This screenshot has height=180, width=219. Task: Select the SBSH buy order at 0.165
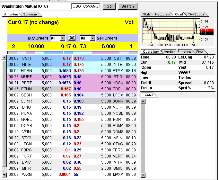pos(39,95)
